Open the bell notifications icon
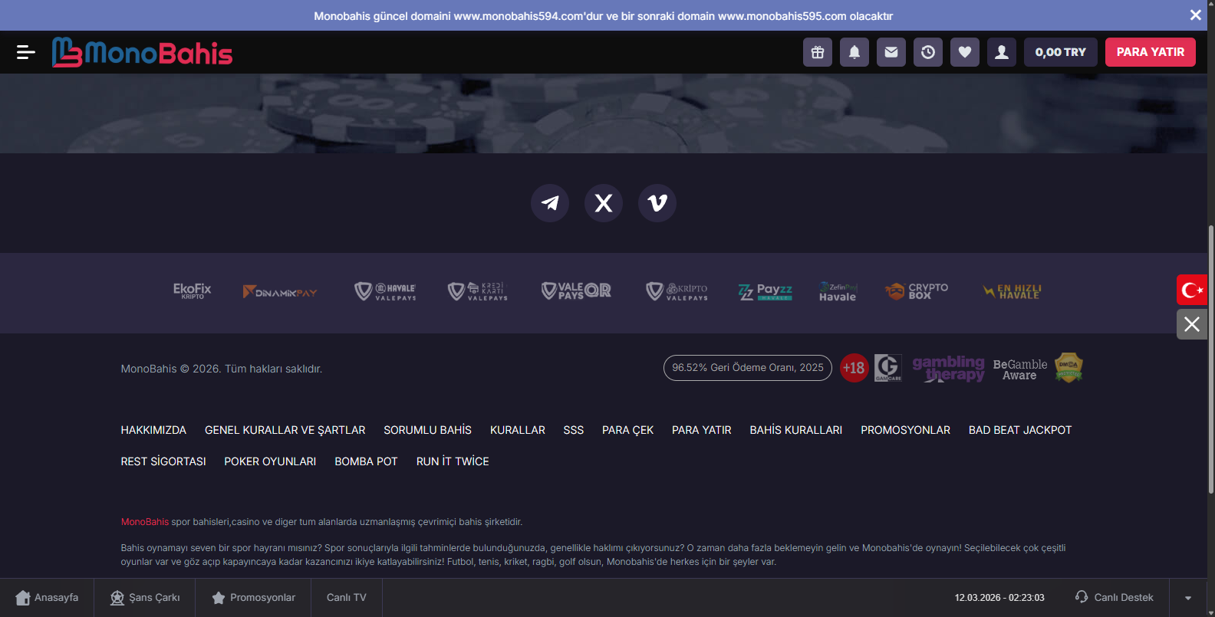The width and height of the screenshot is (1215, 617). [854, 52]
